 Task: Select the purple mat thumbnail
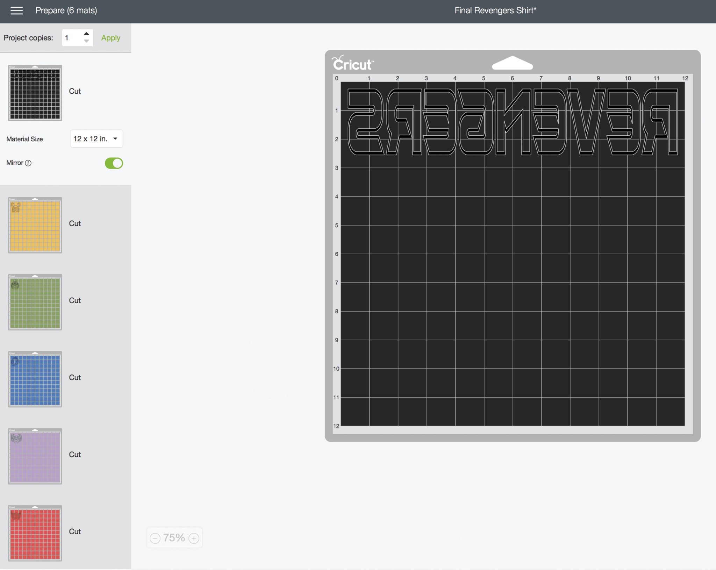pos(35,456)
